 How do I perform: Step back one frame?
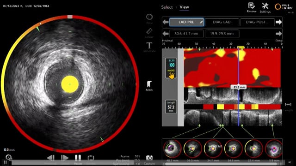[x=50, y=158]
